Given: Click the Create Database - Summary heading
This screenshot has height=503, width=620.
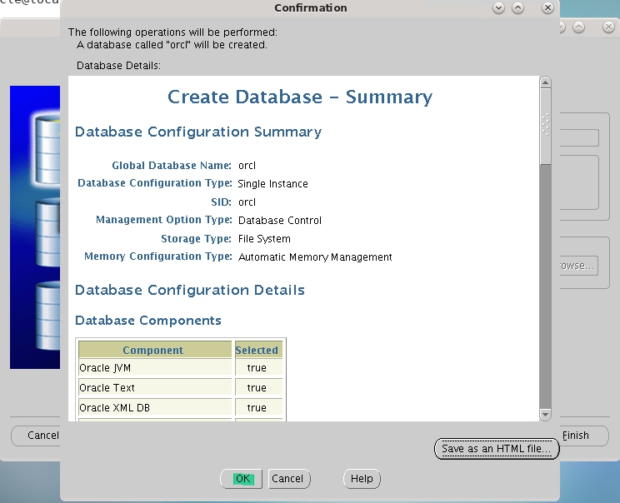Looking at the screenshot, I should point(300,97).
